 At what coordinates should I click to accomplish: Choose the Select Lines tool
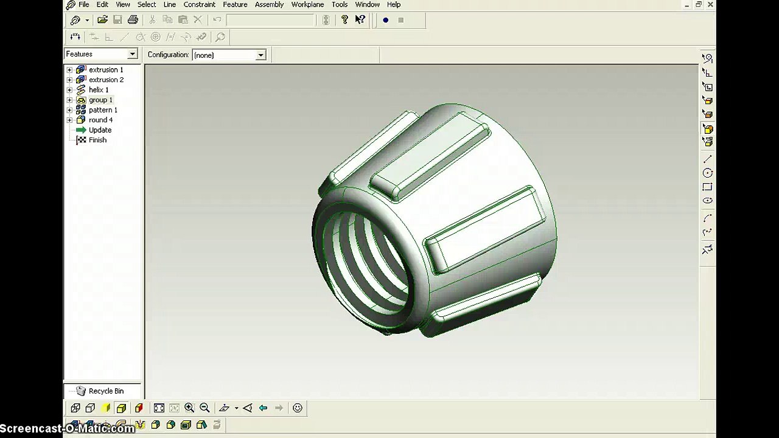pyautogui.click(x=707, y=58)
